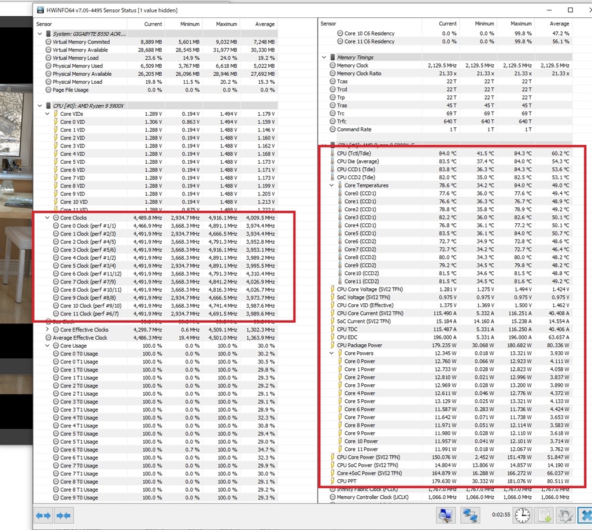
Task: Collapse the Core VIDs tree node
Action: 47,113
